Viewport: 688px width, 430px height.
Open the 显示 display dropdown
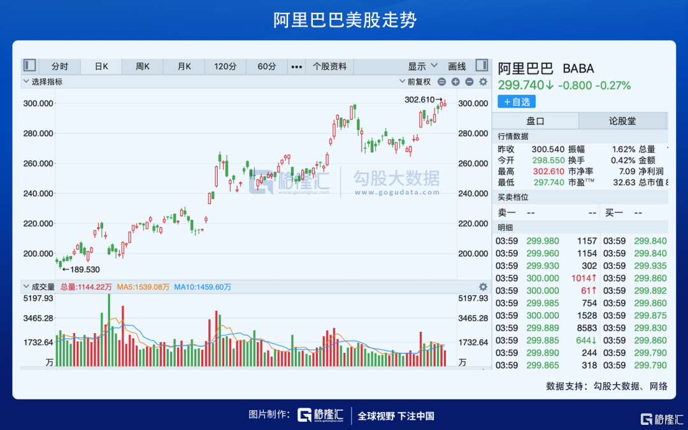coord(422,66)
